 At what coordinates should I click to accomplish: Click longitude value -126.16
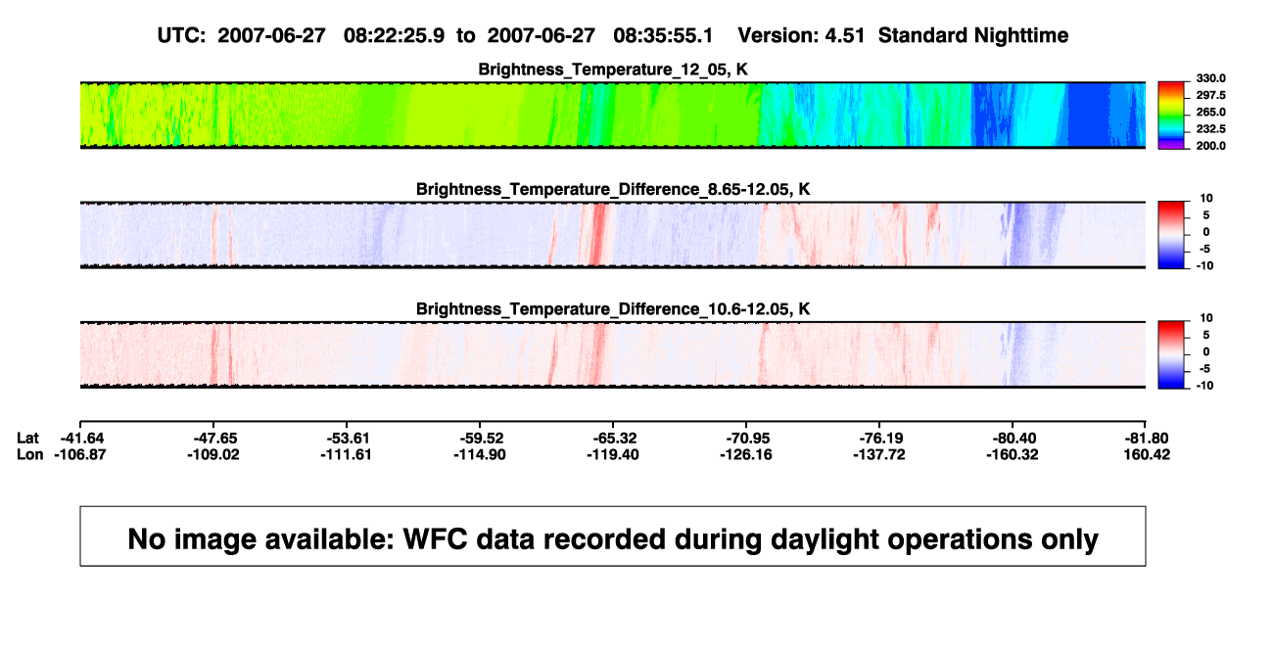tap(746, 454)
